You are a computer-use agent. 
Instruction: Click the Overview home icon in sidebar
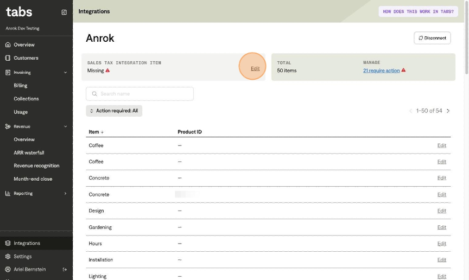8,44
